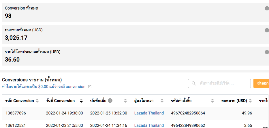269x128 pixels.
Task: Click the วันที่ Conversion column header text
Action: tap(60, 101)
